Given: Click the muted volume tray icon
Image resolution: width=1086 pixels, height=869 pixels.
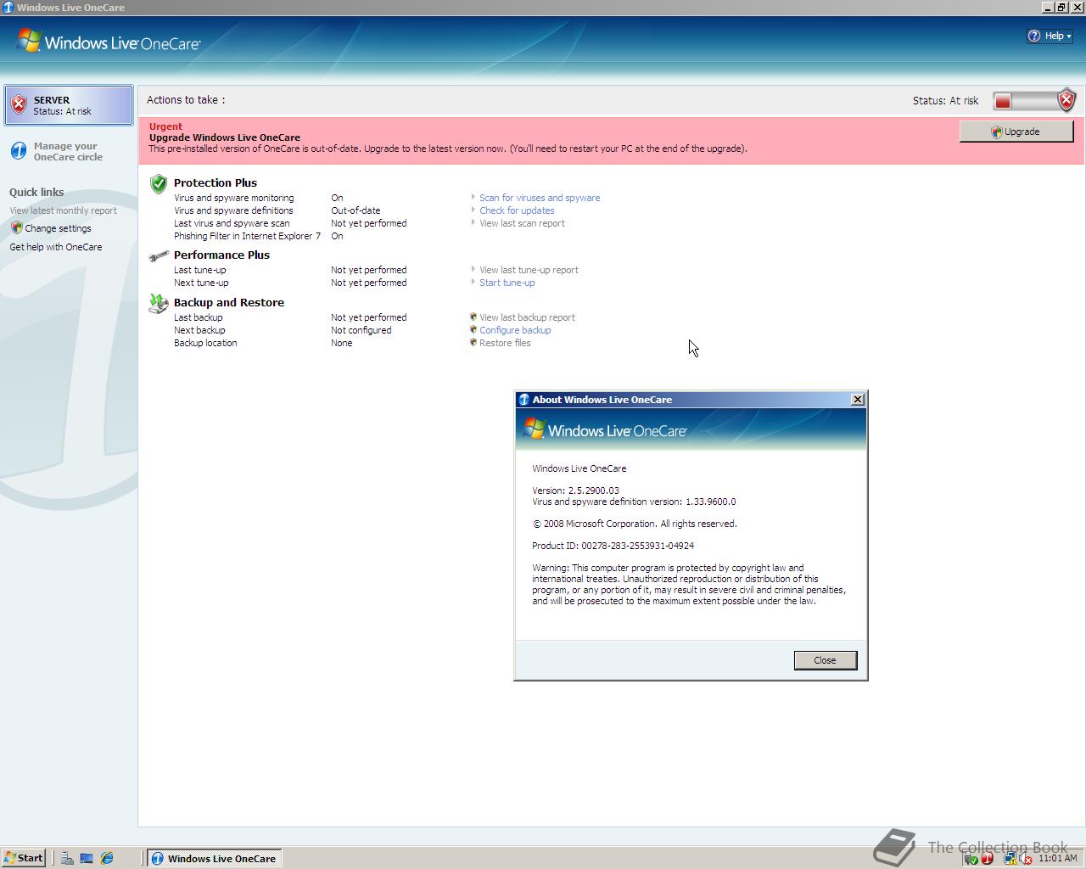Looking at the screenshot, I should [1025, 859].
